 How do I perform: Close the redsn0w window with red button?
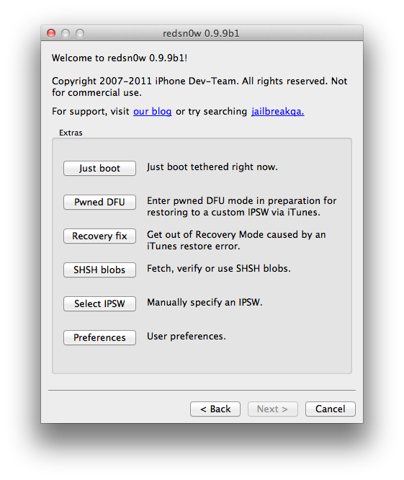(51, 33)
